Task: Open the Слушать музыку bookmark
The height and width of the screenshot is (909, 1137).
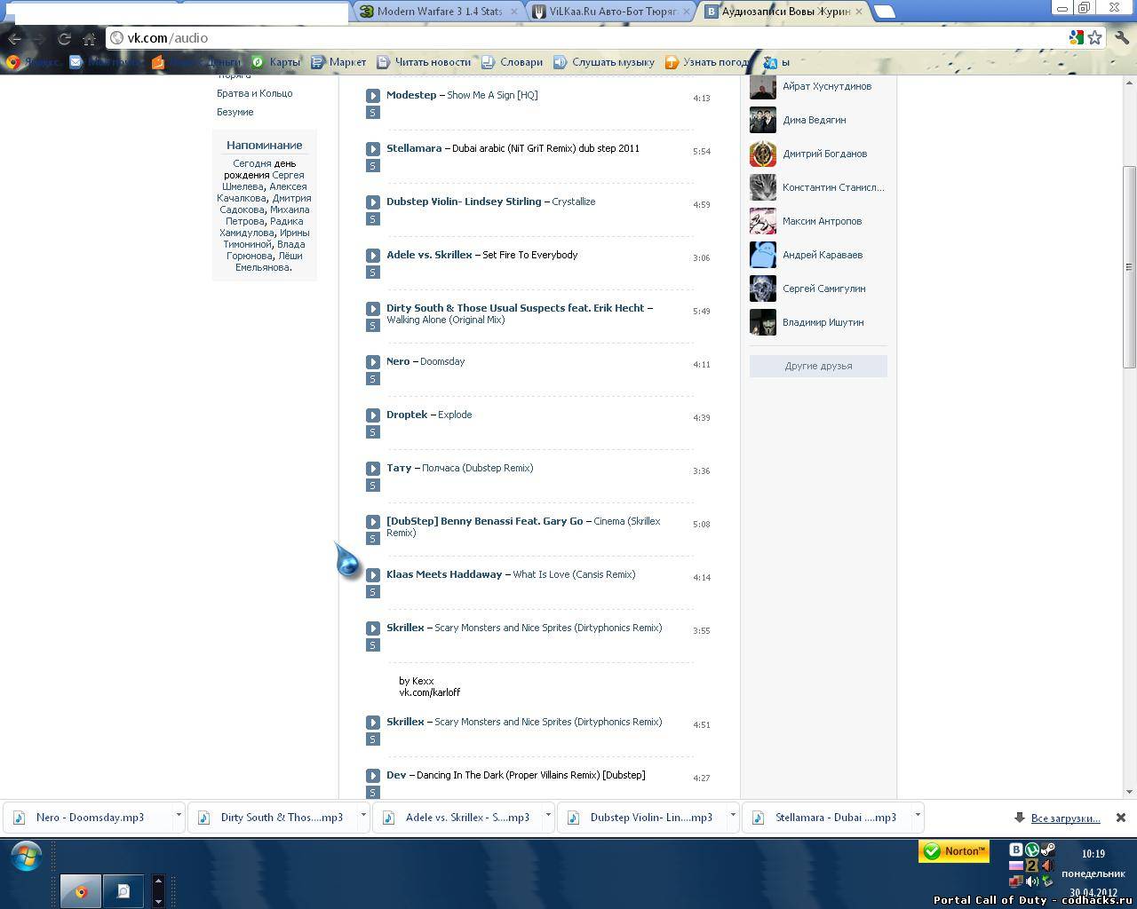Action: tap(604, 62)
